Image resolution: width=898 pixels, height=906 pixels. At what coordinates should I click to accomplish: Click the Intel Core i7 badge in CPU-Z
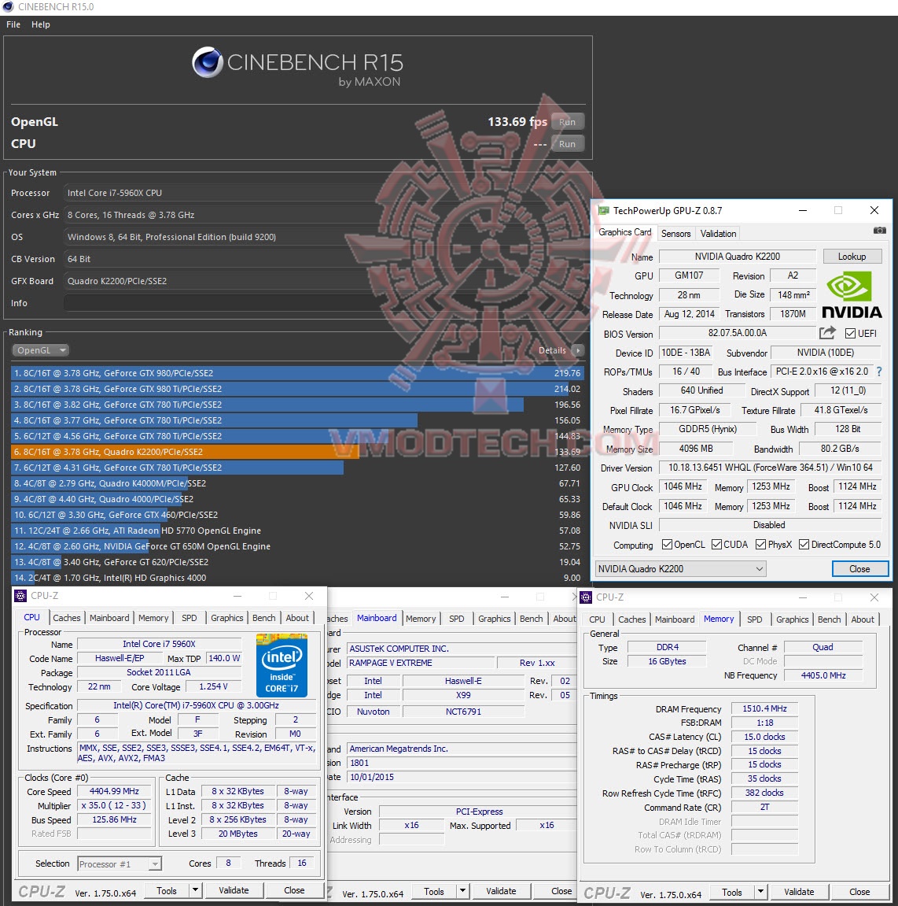282,665
